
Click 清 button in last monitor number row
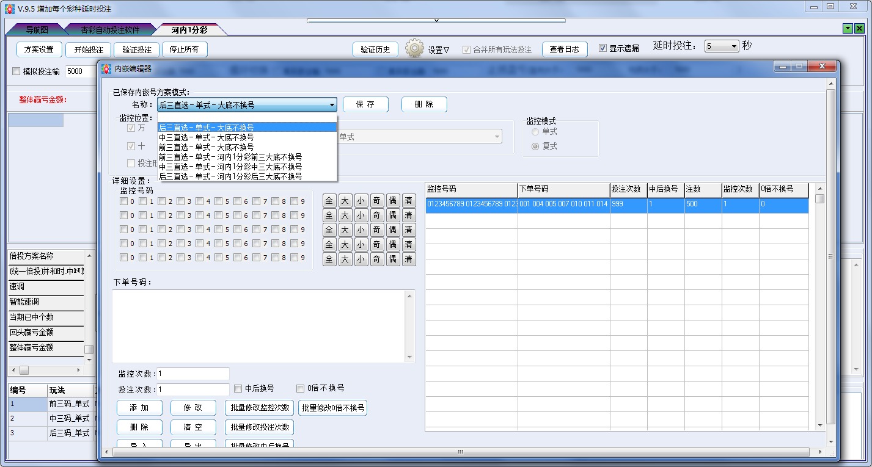(x=409, y=259)
